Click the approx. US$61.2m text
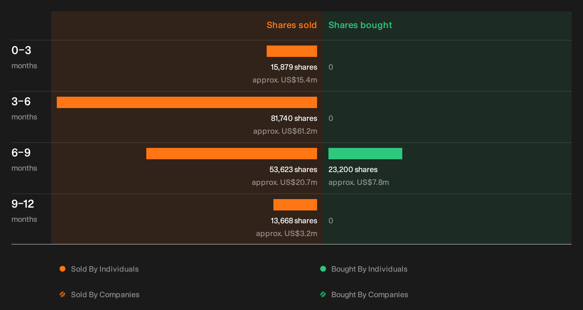 [285, 131]
